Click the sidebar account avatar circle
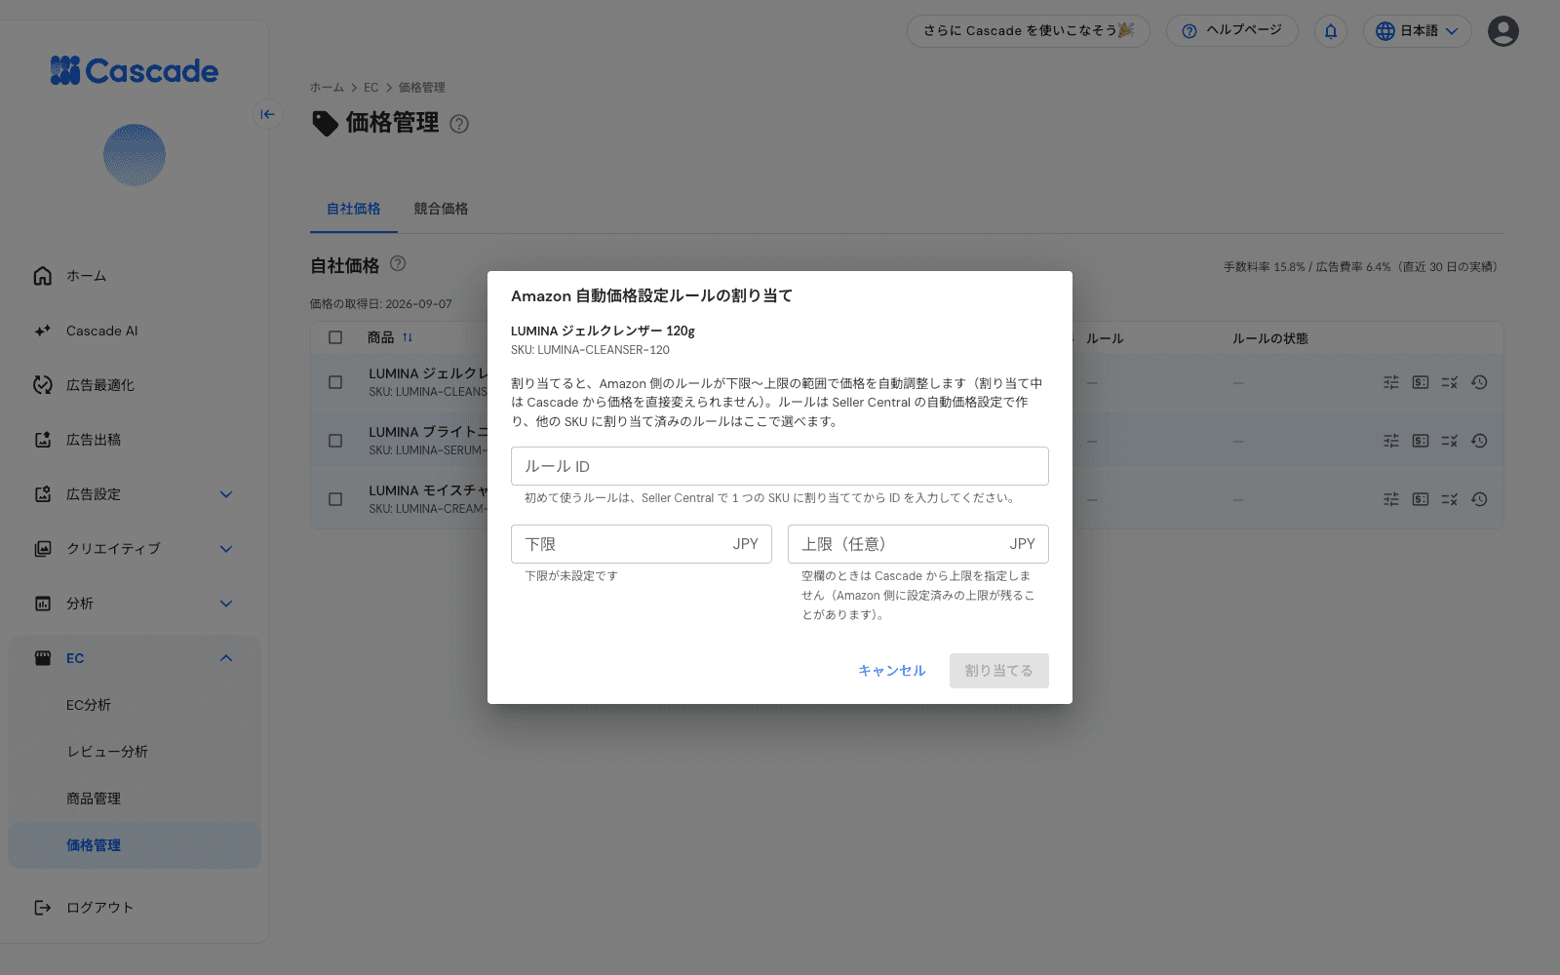 [135, 155]
